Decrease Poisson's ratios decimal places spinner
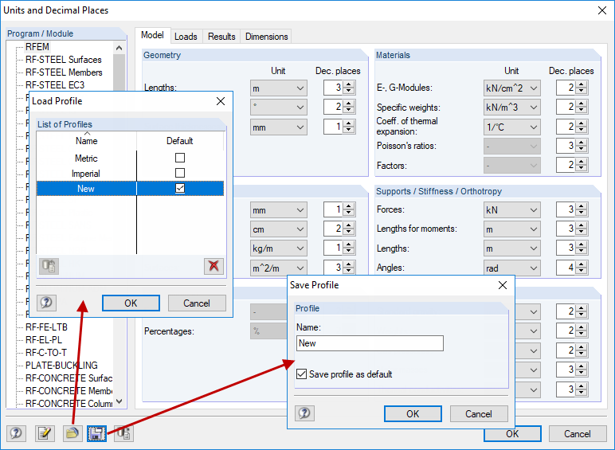 [582, 150]
